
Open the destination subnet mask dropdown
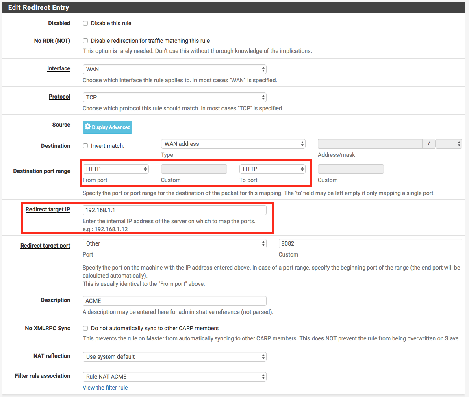pos(449,144)
